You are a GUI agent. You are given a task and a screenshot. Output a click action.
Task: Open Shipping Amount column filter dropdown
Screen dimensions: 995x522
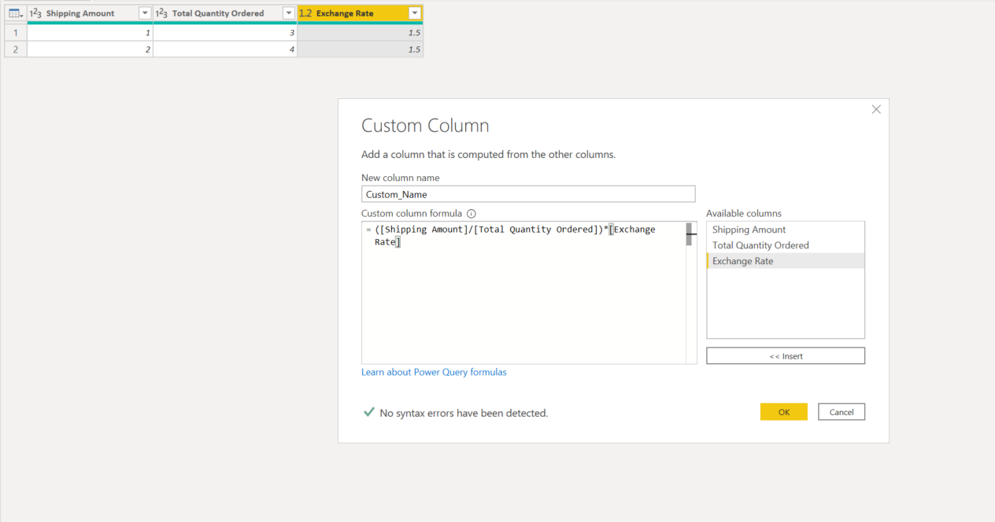pyautogui.click(x=145, y=13)
